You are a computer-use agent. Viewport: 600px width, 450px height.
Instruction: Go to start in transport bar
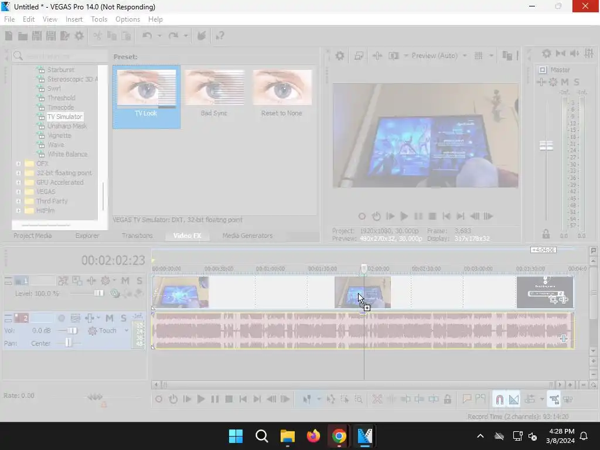pyautogui.click(x=243, y=399)
